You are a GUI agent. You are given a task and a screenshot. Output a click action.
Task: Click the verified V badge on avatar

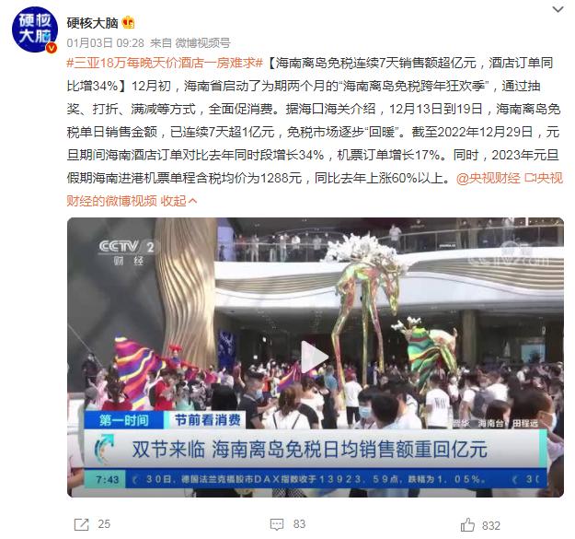52,48
